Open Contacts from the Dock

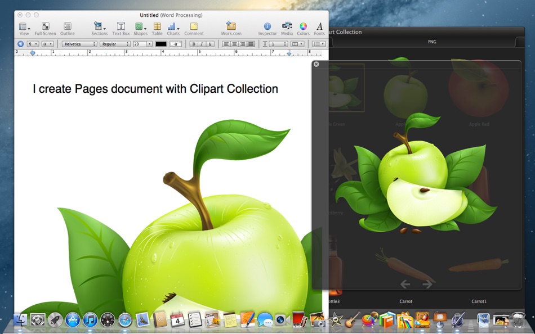160,320
